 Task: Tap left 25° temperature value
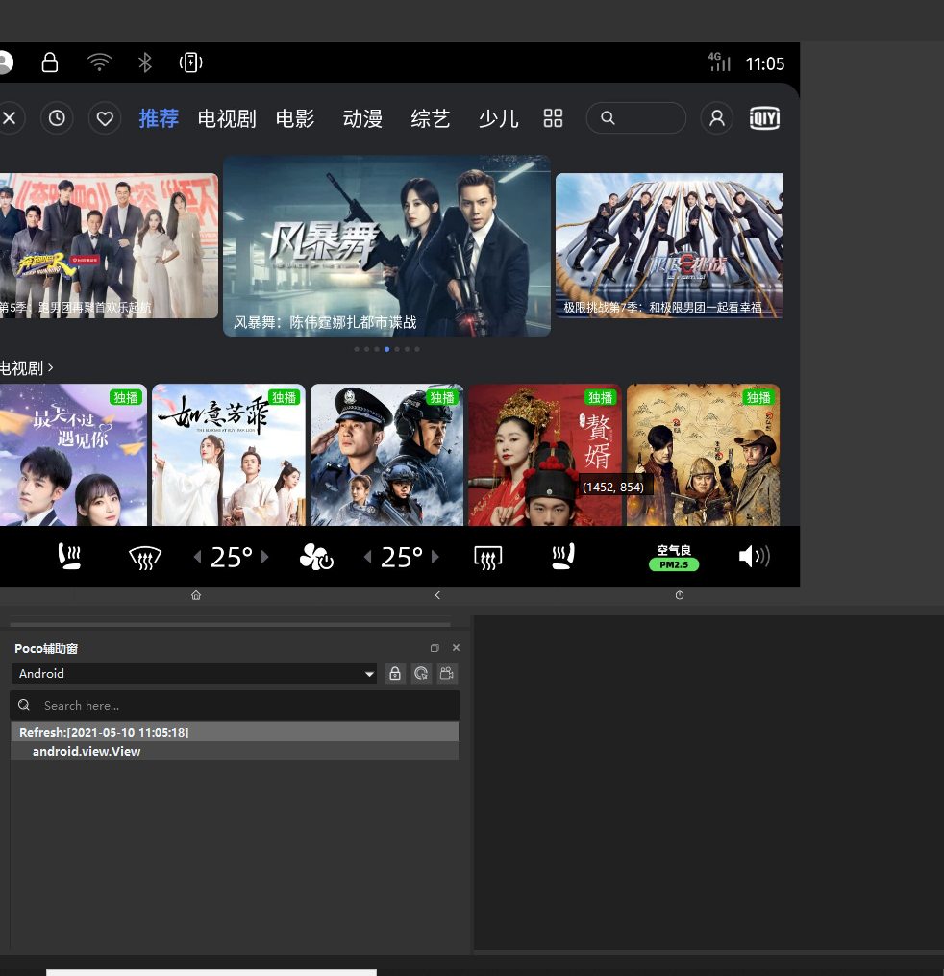coord(232,557)
